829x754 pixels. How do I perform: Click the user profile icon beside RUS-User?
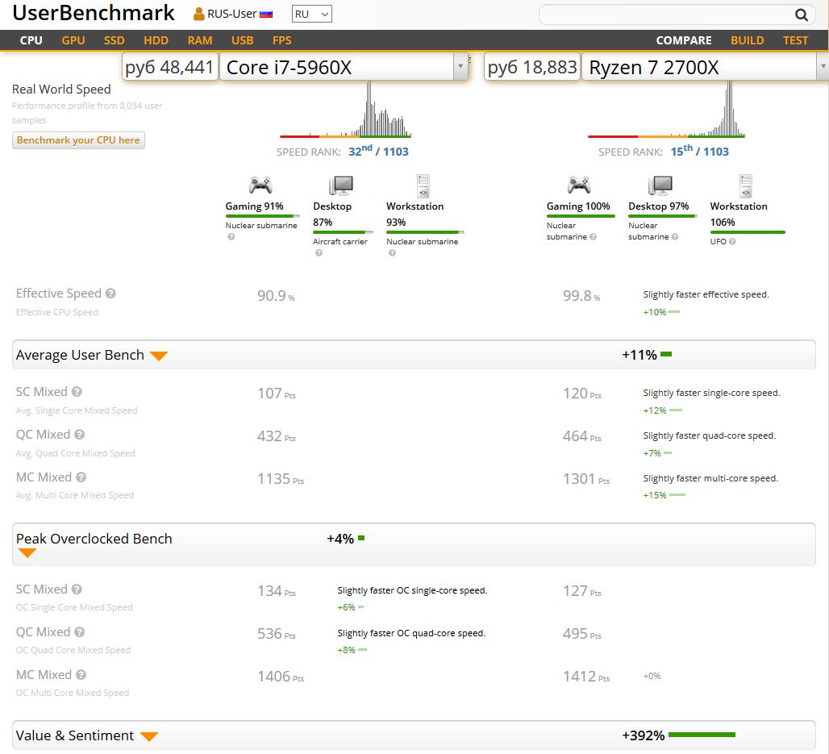pyautogui.click(x=199, y=14)
